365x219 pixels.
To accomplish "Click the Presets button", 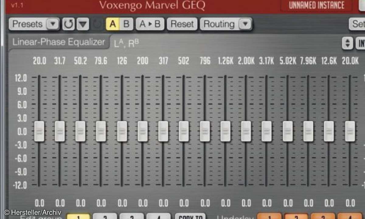I will [28, 24].
